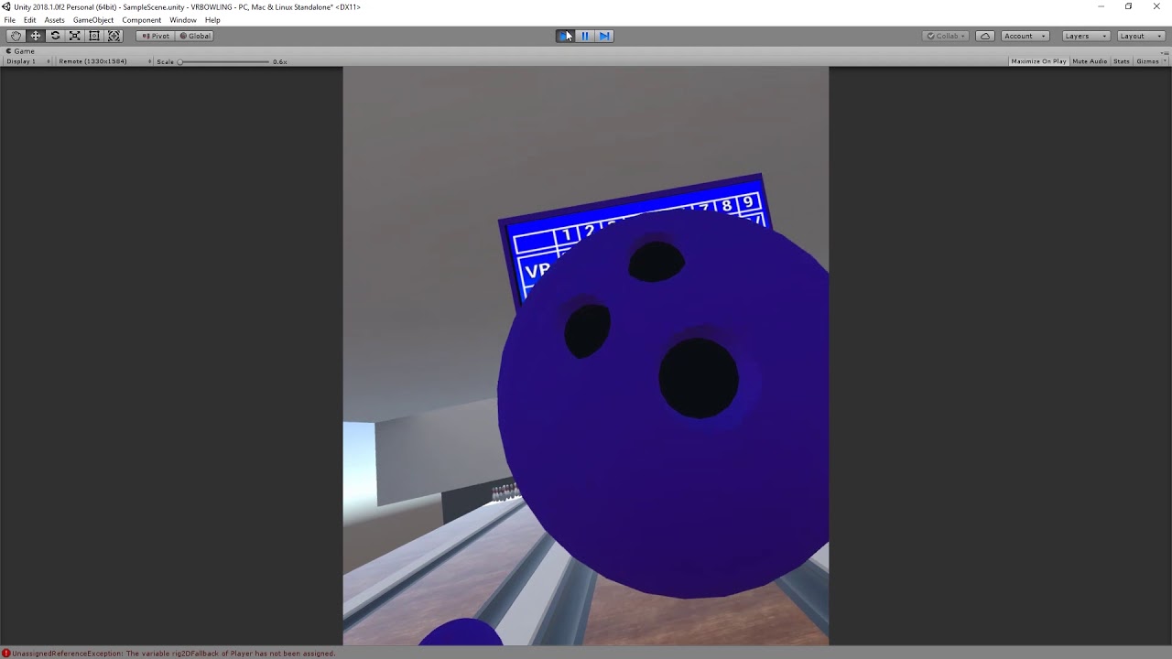Click the Game view Scale slider
1172x659 pixels.
coord(224,61)
